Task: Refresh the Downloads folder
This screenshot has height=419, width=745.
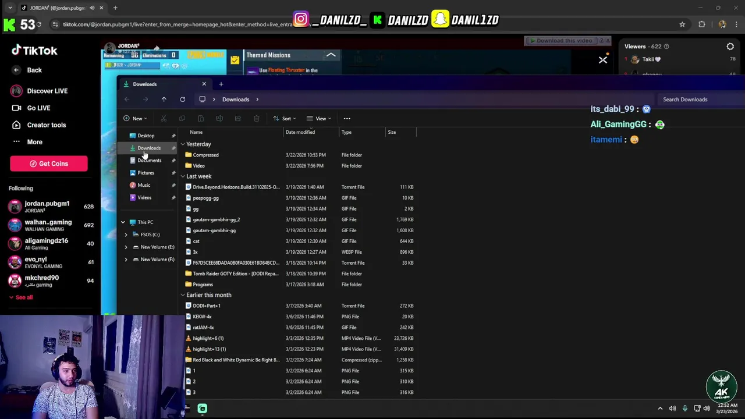Action: coord(182,100)
